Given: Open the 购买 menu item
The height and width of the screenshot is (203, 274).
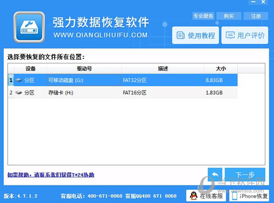Looking at the screenshot, I should click(x=229, y=16).
